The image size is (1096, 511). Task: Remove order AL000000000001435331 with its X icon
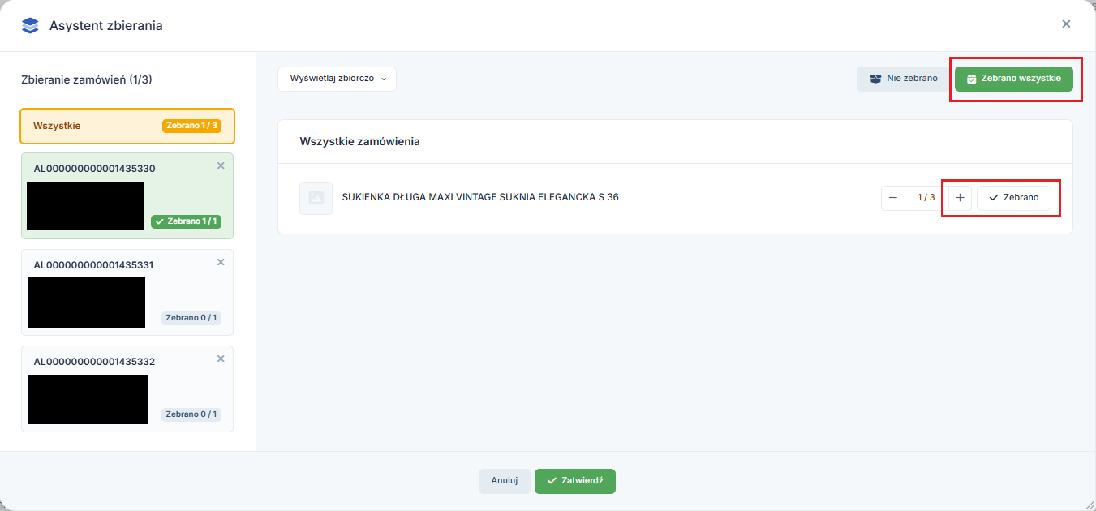(x=221, y=262)
